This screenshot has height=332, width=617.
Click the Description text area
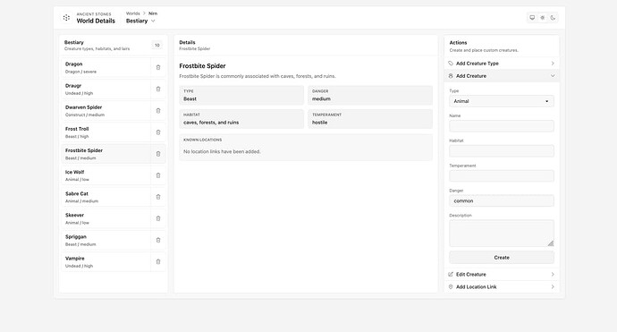tap(502, 234)
